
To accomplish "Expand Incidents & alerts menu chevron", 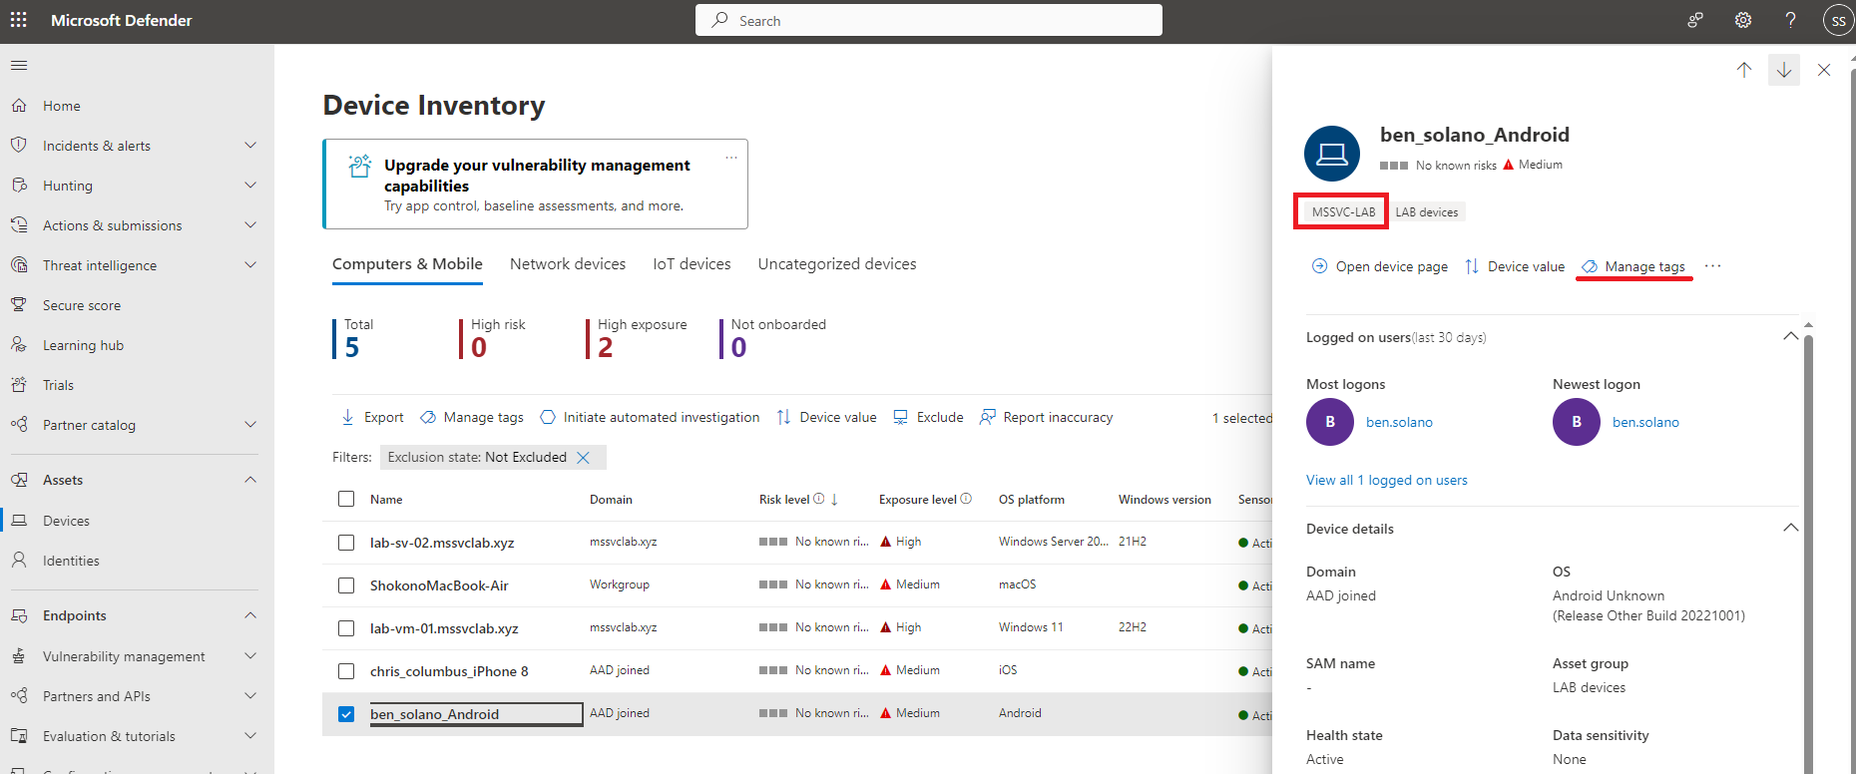I will (x=250, y=146).
